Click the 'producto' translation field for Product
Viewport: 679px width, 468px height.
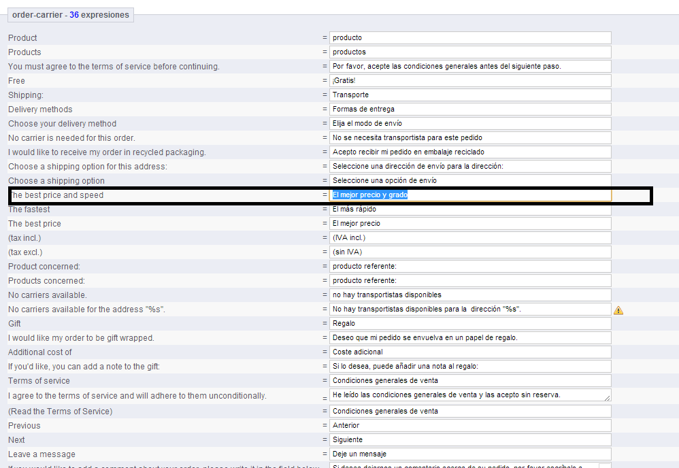click(x=469, y=38)
